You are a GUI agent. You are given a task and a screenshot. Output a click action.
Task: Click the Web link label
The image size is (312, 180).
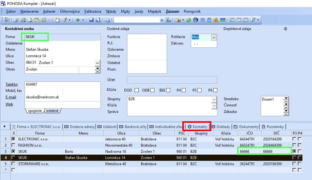point(9,104)
